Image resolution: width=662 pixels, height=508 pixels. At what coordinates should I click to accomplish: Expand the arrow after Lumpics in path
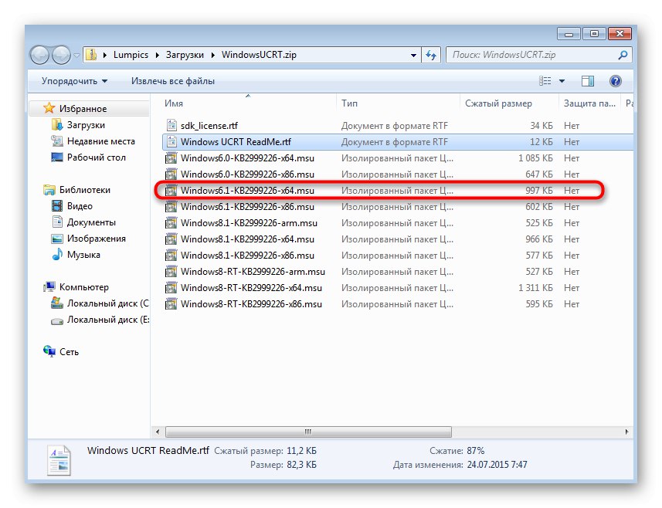click(157, 55)
